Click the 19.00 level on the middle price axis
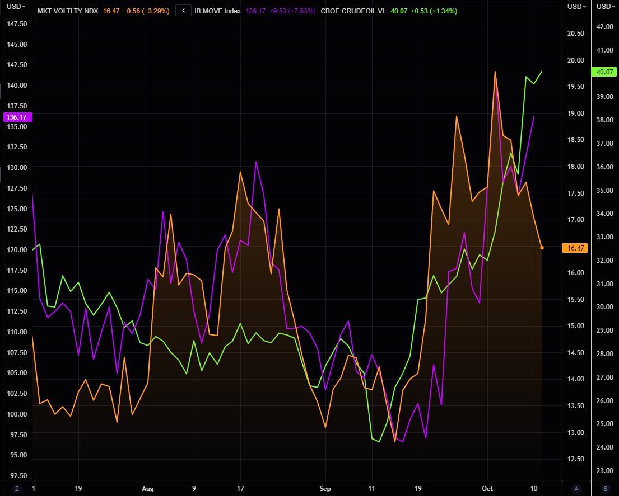This screenshot has width=619, height=496. [575, 114]
